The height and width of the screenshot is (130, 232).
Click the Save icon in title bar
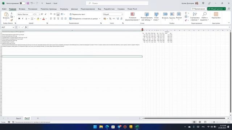(28, 3)
